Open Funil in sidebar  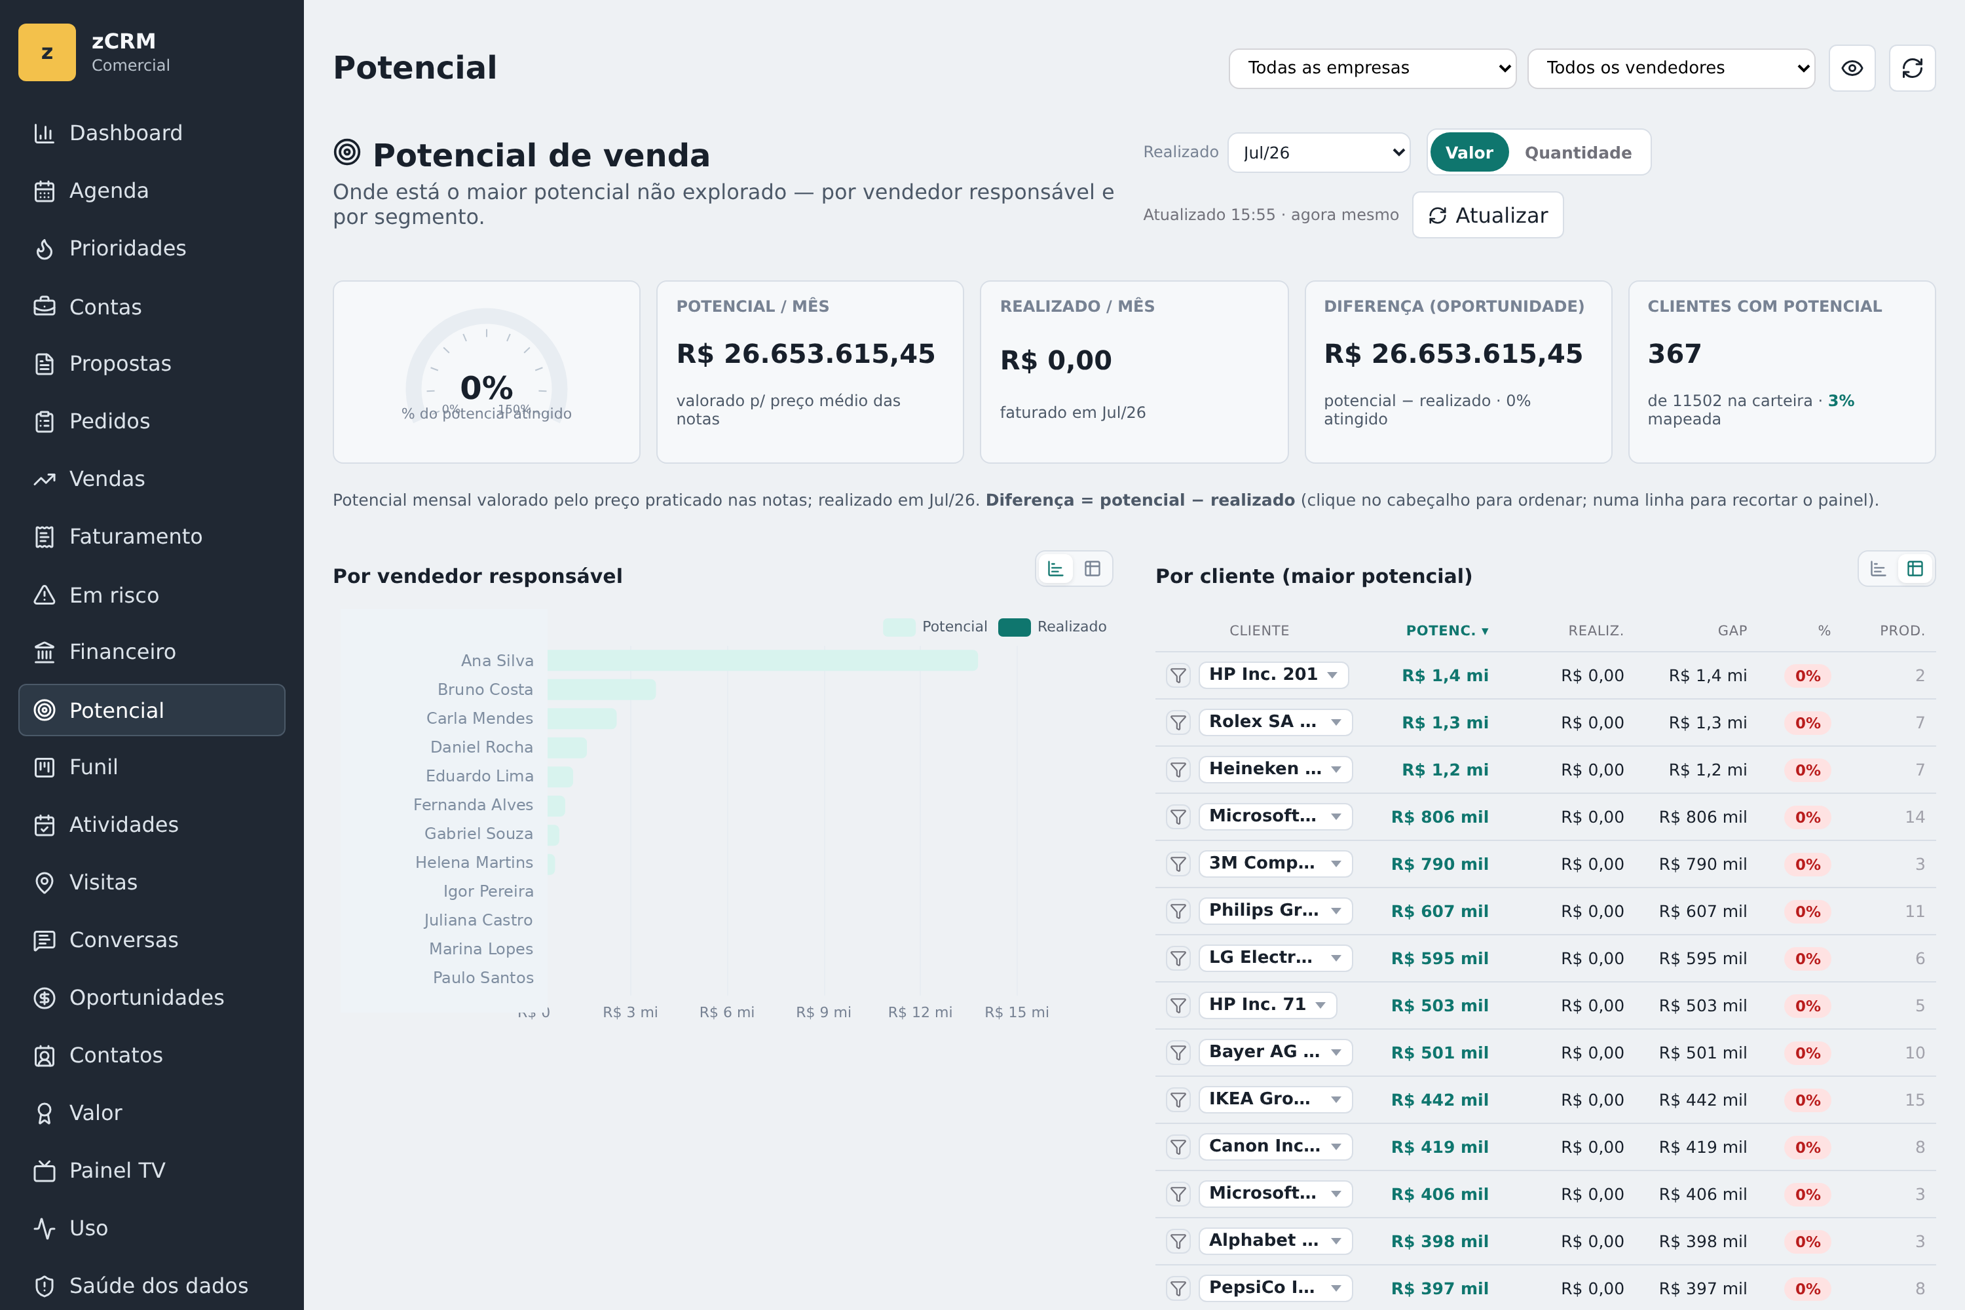[151, 767]
